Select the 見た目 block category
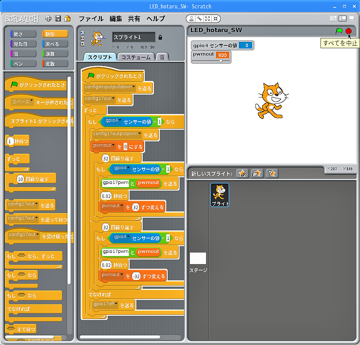Image resolution: width=360 pixels, height=345 pixels. pyautogui.click(x=23, y=44)
